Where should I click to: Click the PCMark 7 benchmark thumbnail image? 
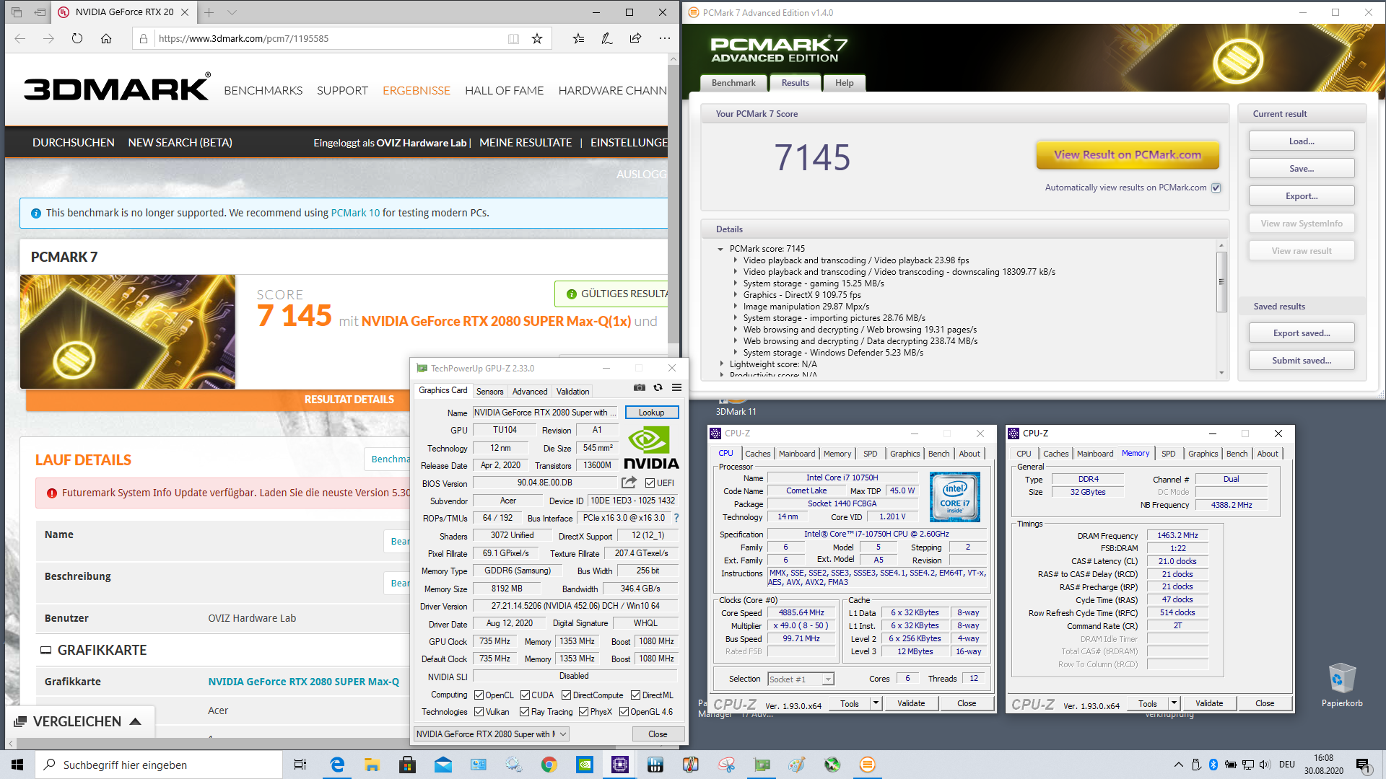[128, 332]
